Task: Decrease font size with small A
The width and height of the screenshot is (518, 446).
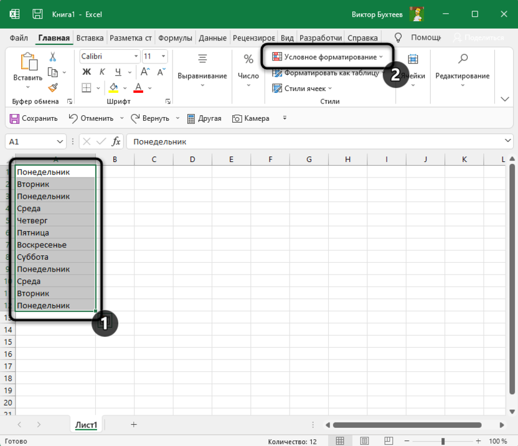Action: (161, 72)
